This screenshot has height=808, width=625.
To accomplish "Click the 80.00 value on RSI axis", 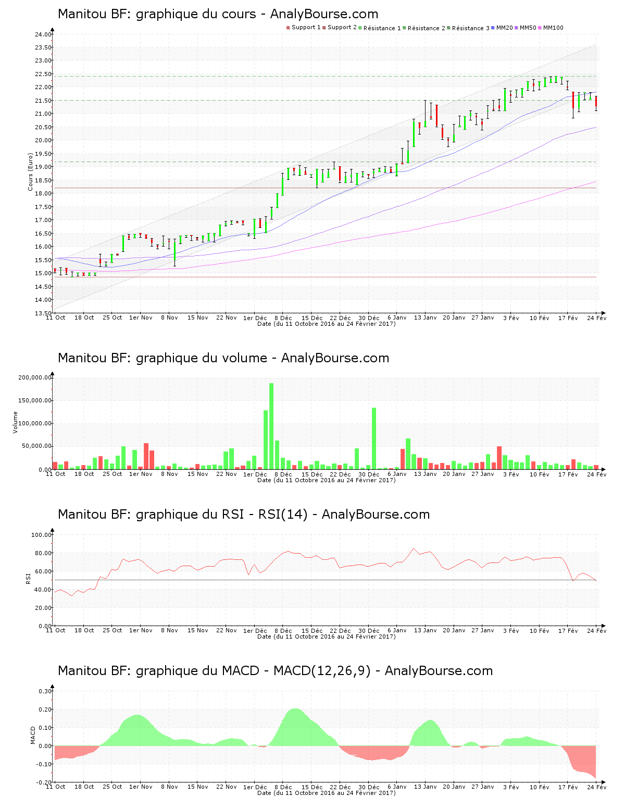I will tap(43, 553).
